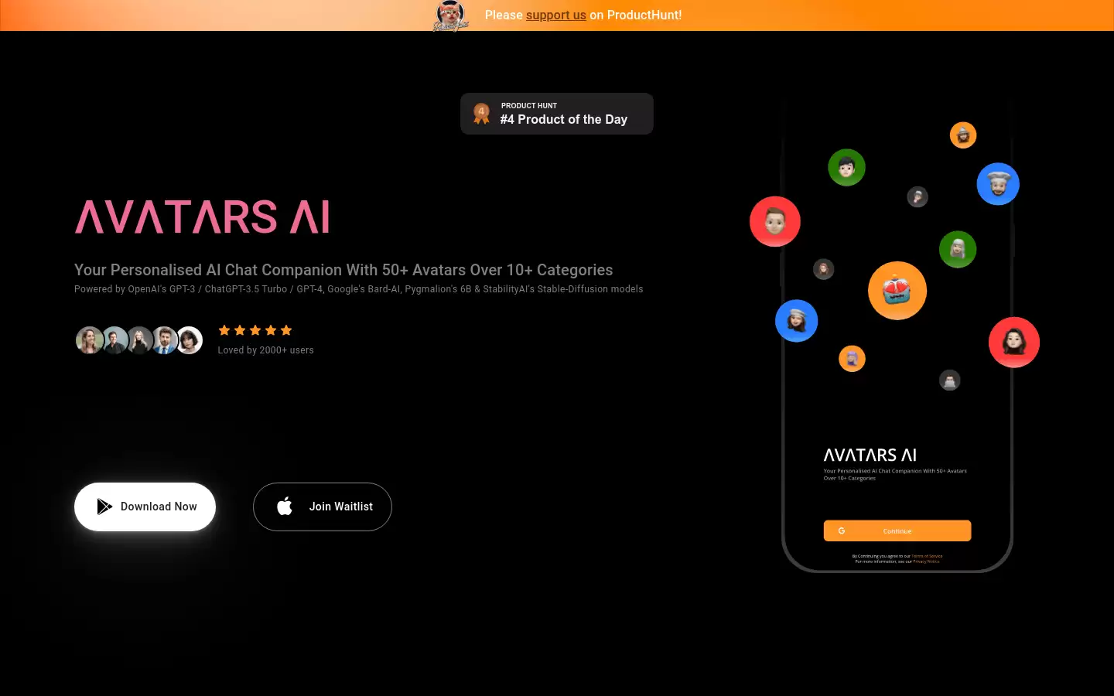This screenshot has height=696, width=1114.
Task: Click the Google Play icon on Download Now
Action: tap(104, 507)
